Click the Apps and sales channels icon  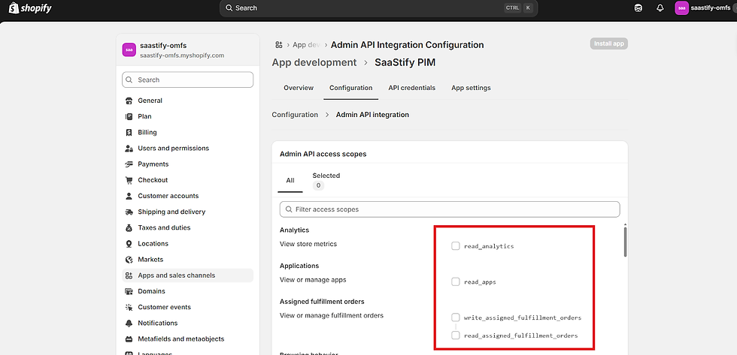coord(129,275)
